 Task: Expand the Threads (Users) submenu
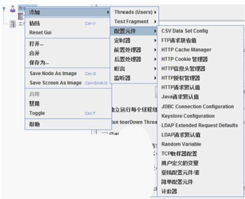135,12
